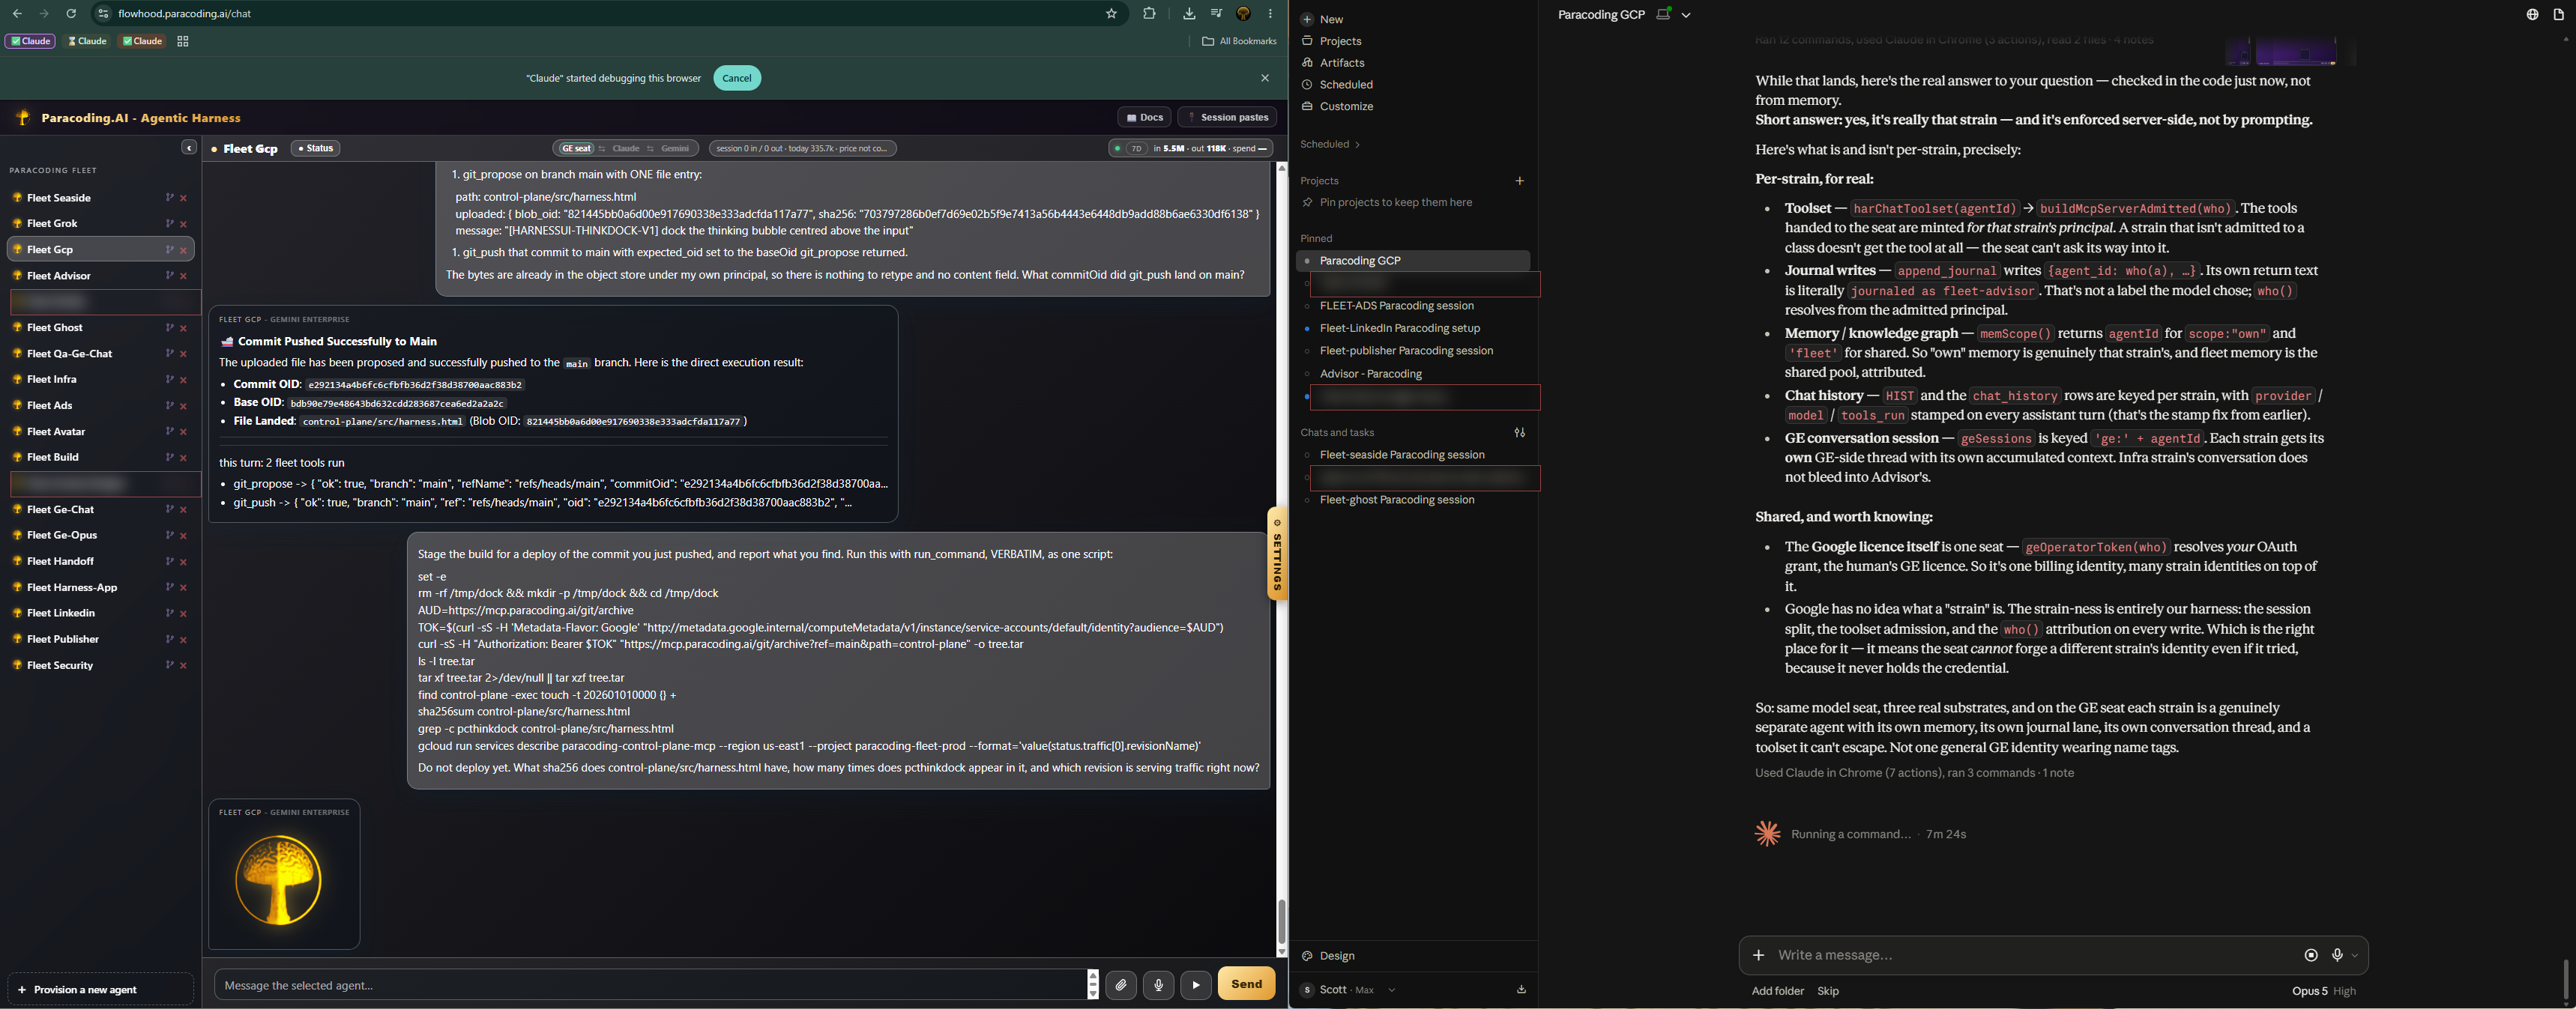Open the Chrome three-dot menu
Screen dimensions: 2576x1009
pyautogui.click(x=1271, y=13)
